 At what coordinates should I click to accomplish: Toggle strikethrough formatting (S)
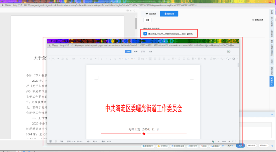click(115, 59)
